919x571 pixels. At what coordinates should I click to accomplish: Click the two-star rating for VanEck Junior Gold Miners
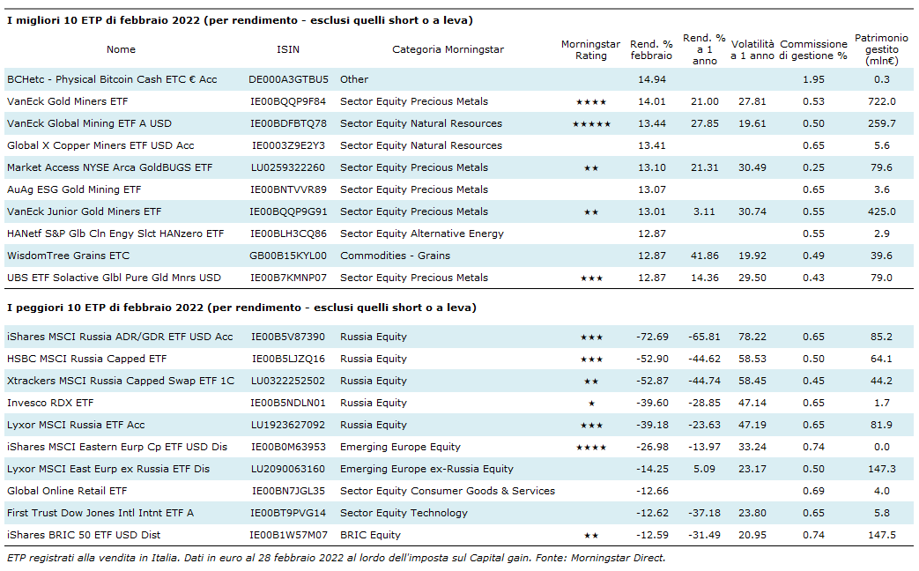(x=590, y=212)
